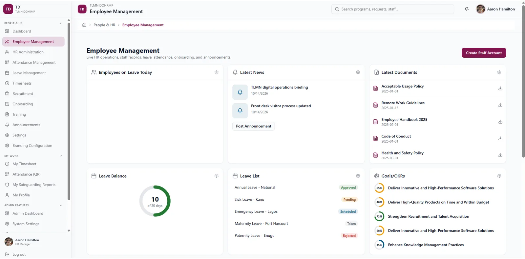Open settings gear of Employees on Leave Today
The width and height of the screenshot is (525, 259).
[217, 72]
